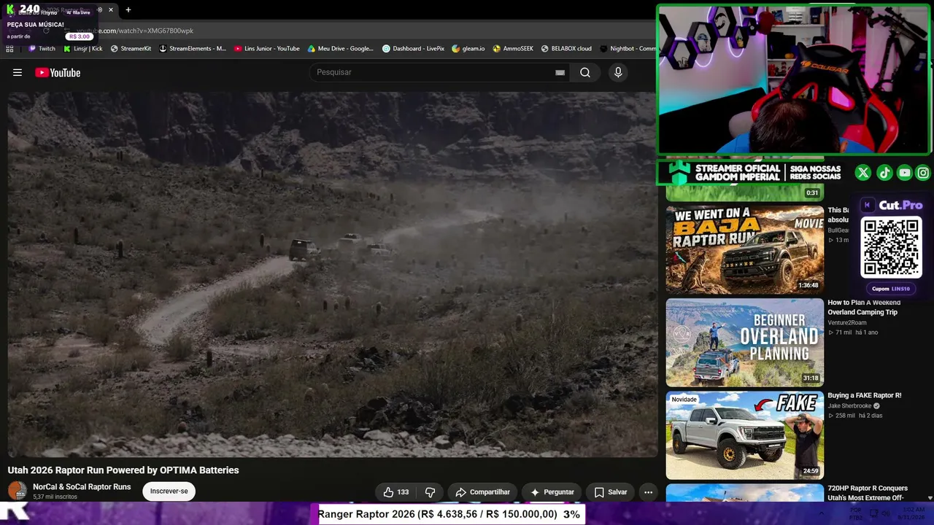Start voice search with the microphone

[x=618, y=72]
